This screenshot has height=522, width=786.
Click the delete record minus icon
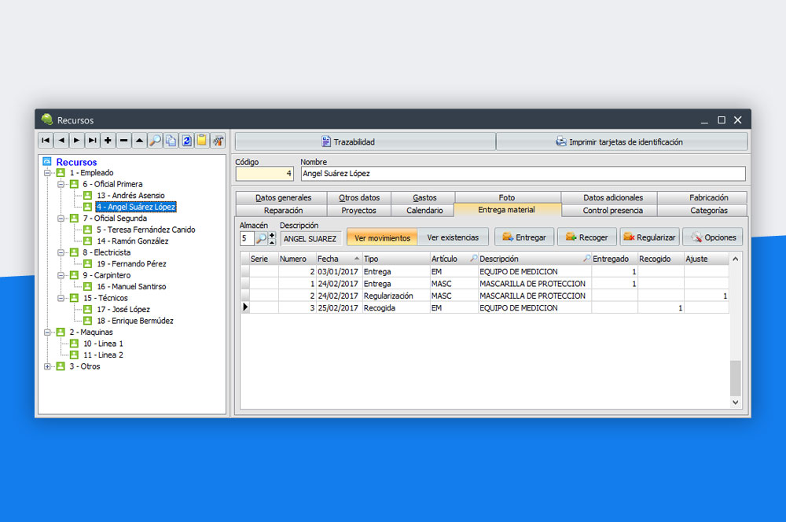[x=123, y=141]
